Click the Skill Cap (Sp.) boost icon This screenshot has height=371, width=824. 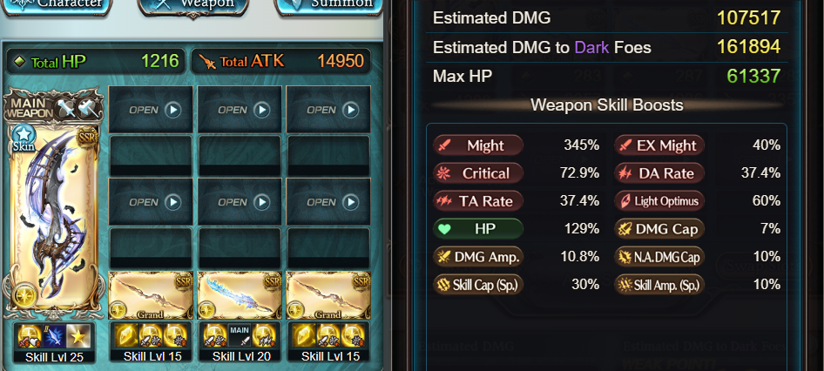pyautogui.click(x=442, y=285)
